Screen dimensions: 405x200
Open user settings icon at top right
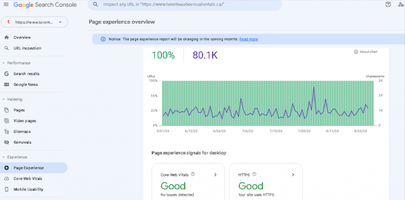(401, 4)
